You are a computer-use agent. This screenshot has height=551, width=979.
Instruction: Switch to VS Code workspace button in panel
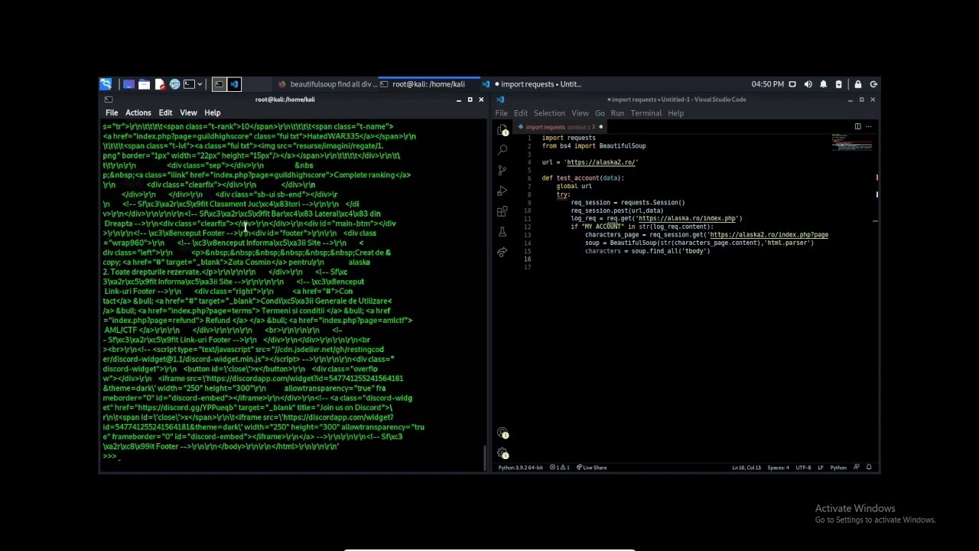coord(234,84)
